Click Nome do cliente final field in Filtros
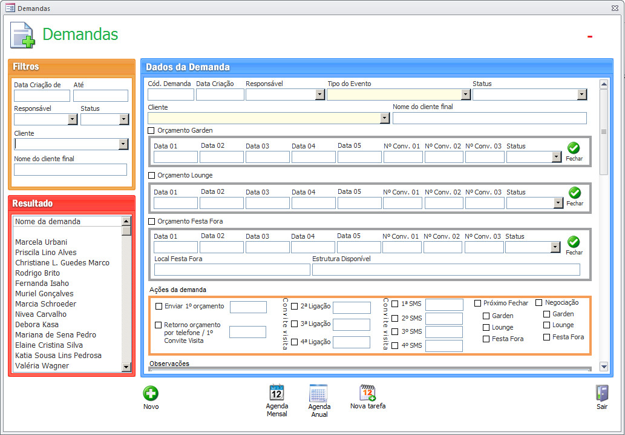Image resolution: width=625 pixels, height=435 pixels. tap(71, 170)
